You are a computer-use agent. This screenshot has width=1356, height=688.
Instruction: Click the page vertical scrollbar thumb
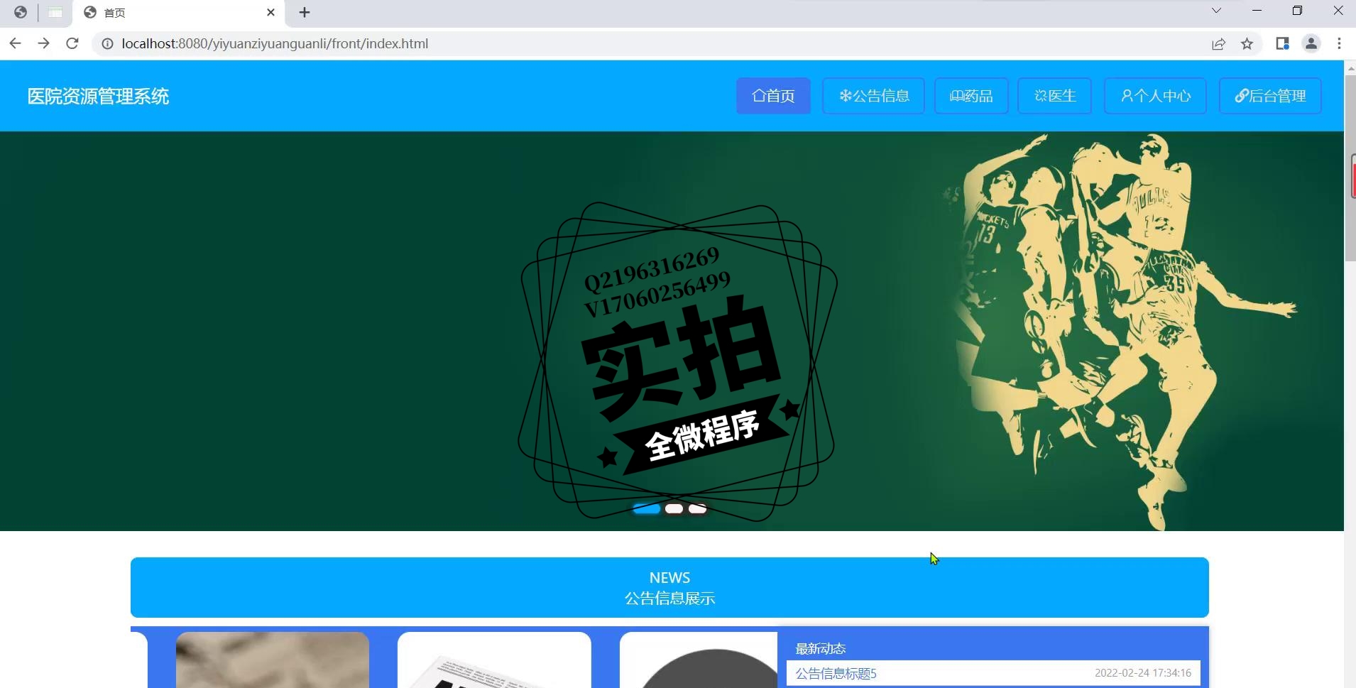1350,169
